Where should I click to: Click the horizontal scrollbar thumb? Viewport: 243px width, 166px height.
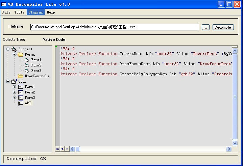pos(78,149)
